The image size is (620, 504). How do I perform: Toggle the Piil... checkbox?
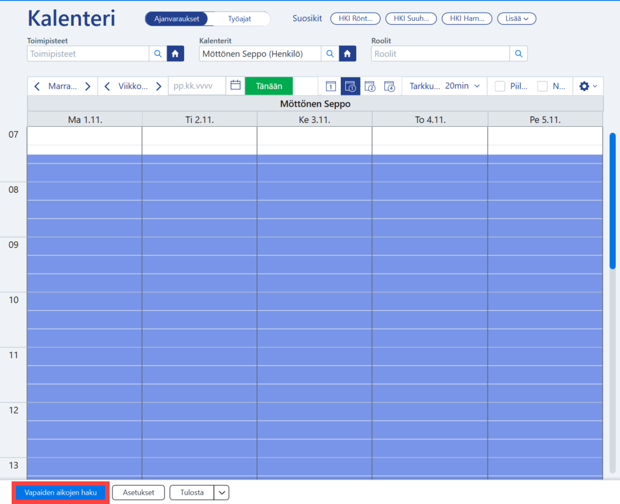pyautogui.click(x=500, y=86)
